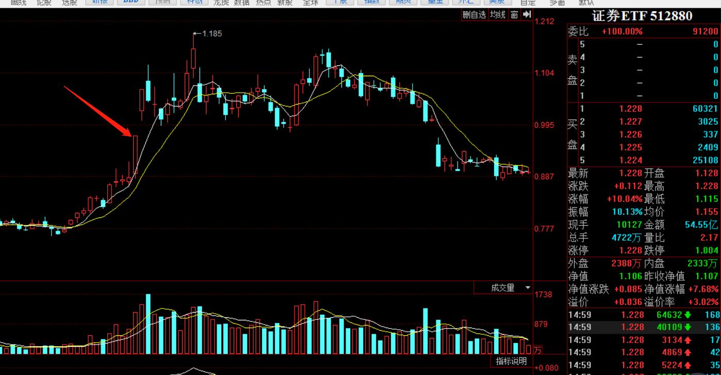721x375 pixels.
Task: Click the 均价 1.155 value
Action: [707, 212]
